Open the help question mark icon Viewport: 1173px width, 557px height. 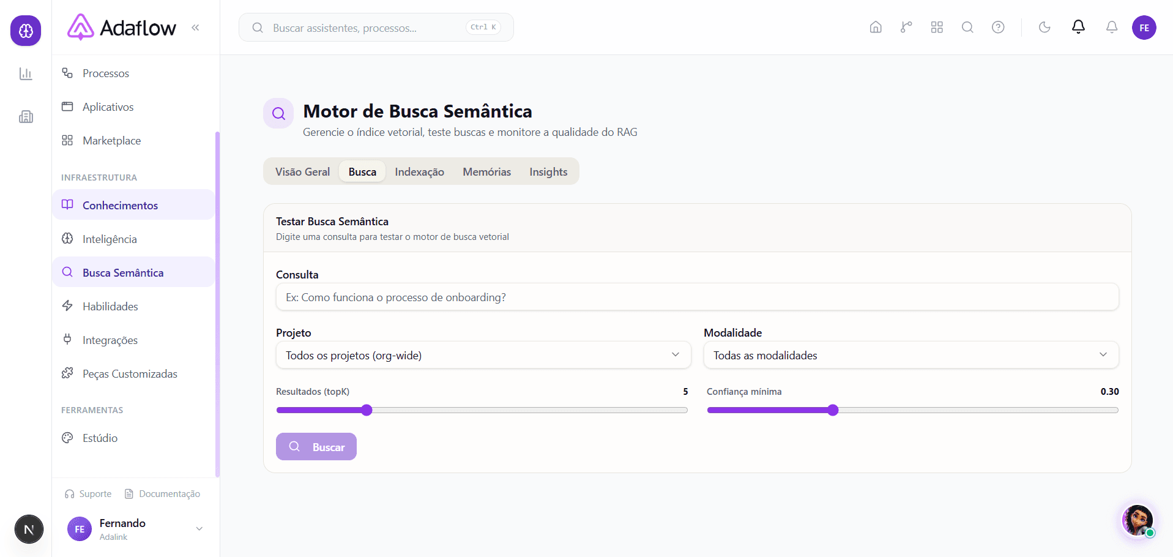pos(998,28)
